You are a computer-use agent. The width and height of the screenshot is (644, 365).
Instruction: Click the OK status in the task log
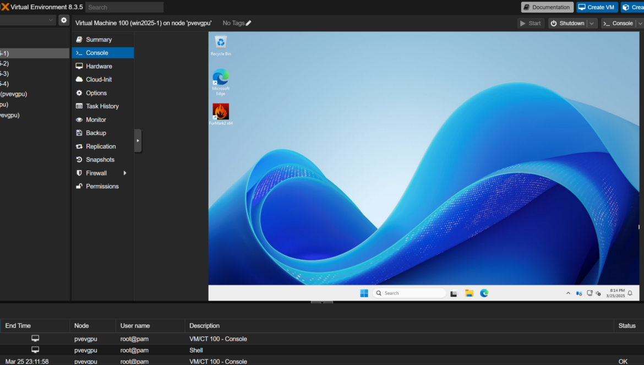coord(623,362)
